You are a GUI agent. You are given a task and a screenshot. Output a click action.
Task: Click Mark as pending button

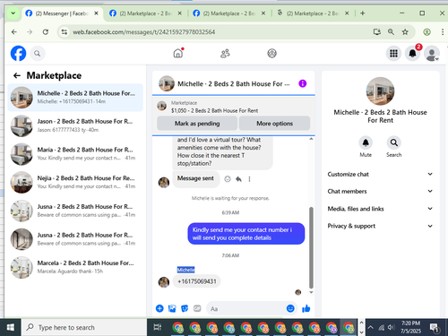197,124
